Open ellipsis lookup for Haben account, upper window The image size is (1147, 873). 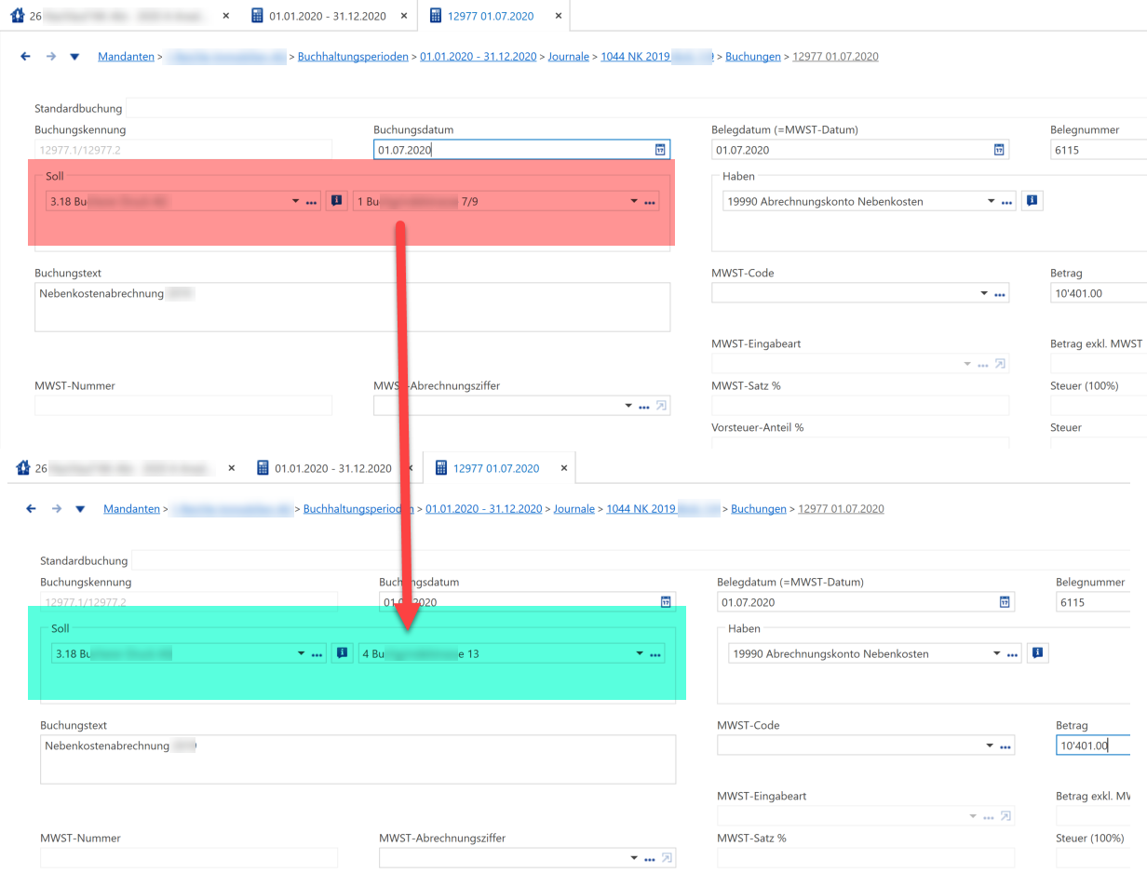tap(1007, 202)
